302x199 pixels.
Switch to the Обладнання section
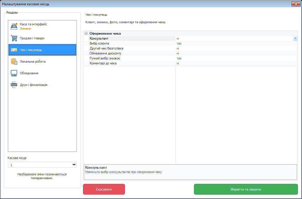(x=42, y=73)
